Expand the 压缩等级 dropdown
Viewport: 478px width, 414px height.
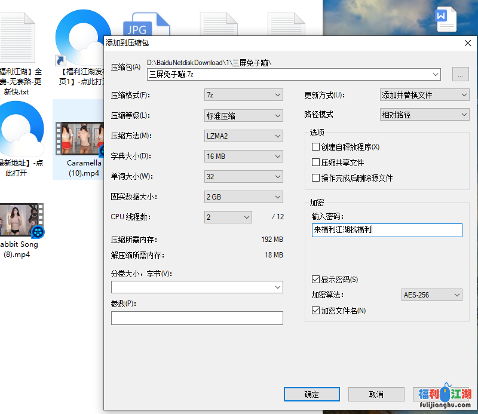243,115
